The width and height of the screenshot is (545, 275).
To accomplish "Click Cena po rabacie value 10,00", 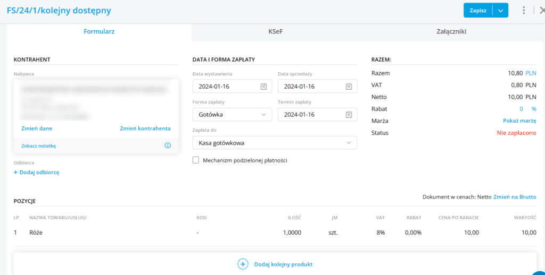I will click(472, 233).
